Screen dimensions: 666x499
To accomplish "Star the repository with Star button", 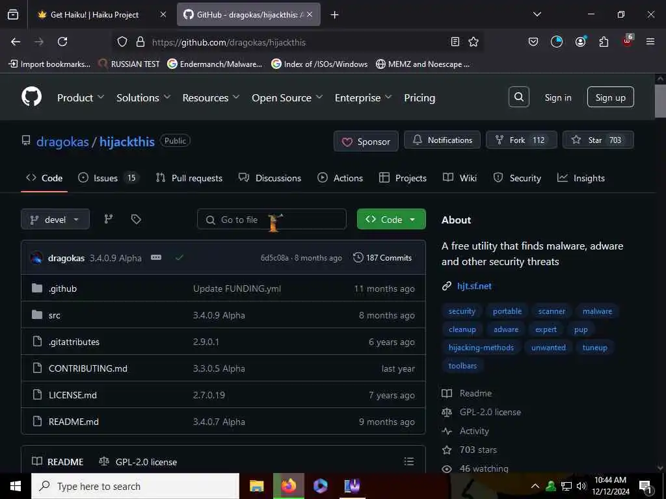I will click(598, 140).
